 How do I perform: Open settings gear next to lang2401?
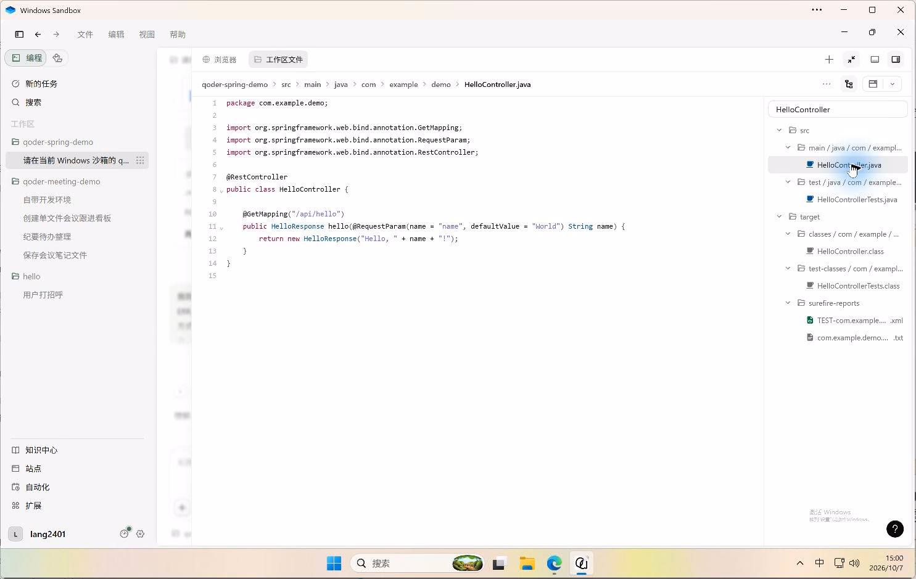140,534
